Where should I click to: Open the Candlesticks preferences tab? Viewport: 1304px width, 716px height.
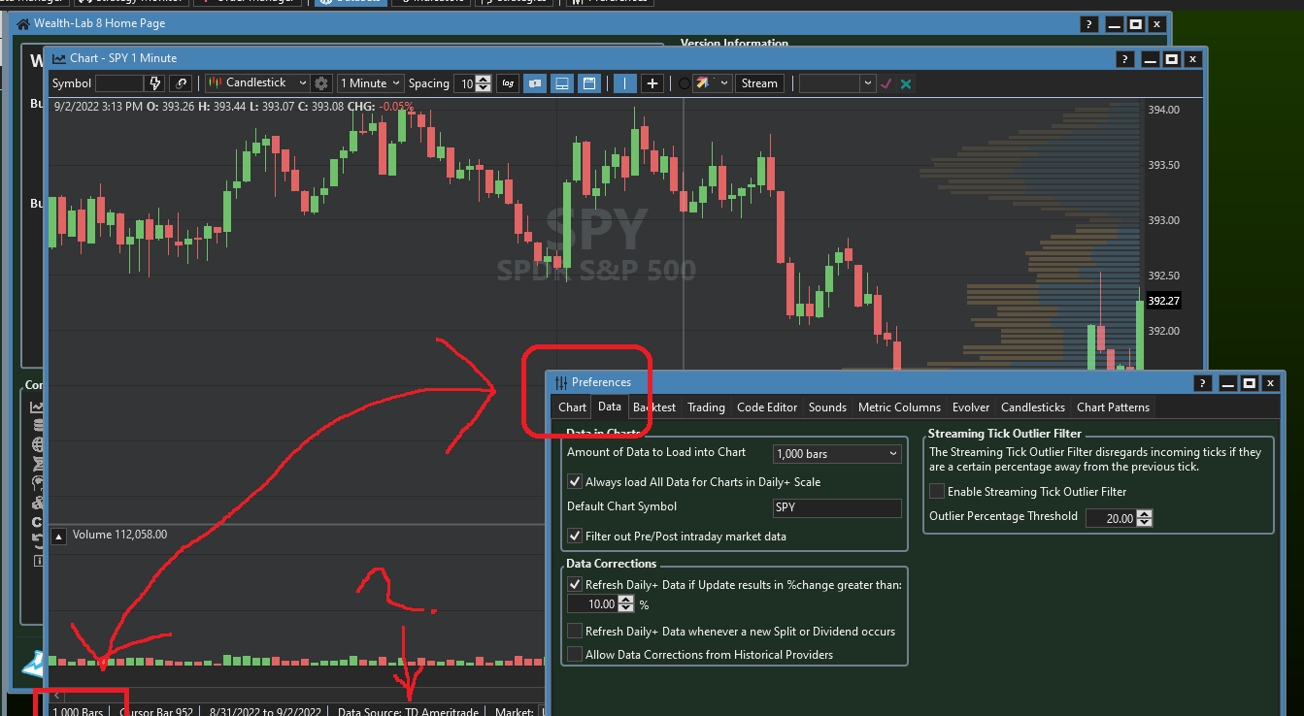click(1033, 407)
